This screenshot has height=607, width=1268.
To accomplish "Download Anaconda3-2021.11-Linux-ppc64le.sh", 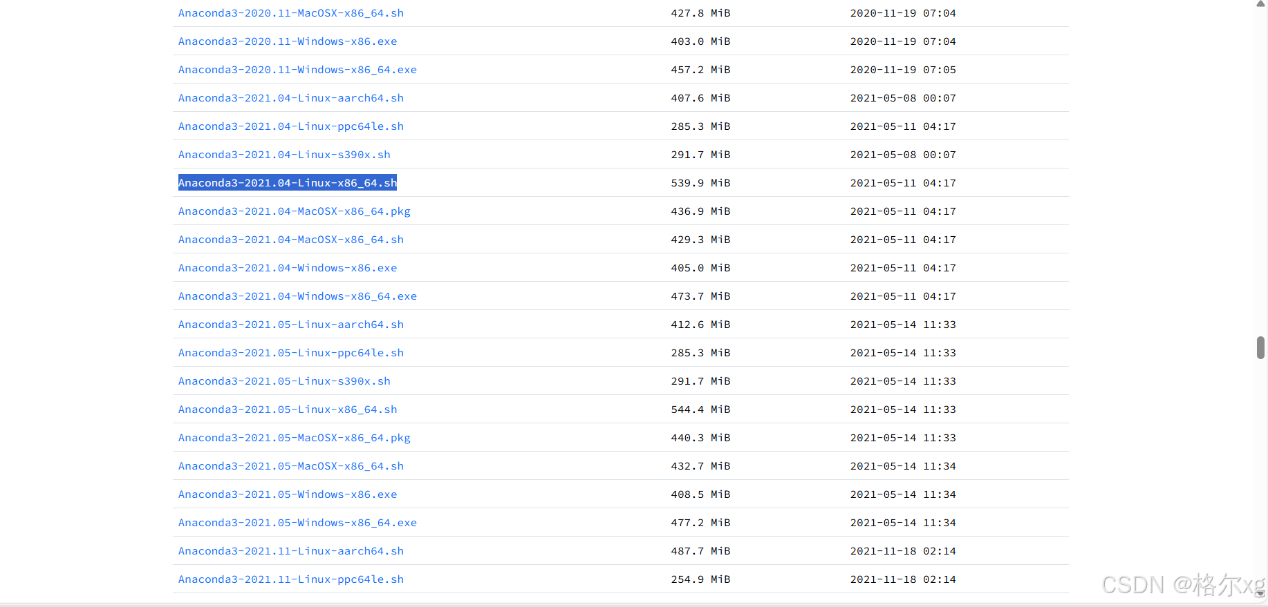I will (x=291, y=579).
